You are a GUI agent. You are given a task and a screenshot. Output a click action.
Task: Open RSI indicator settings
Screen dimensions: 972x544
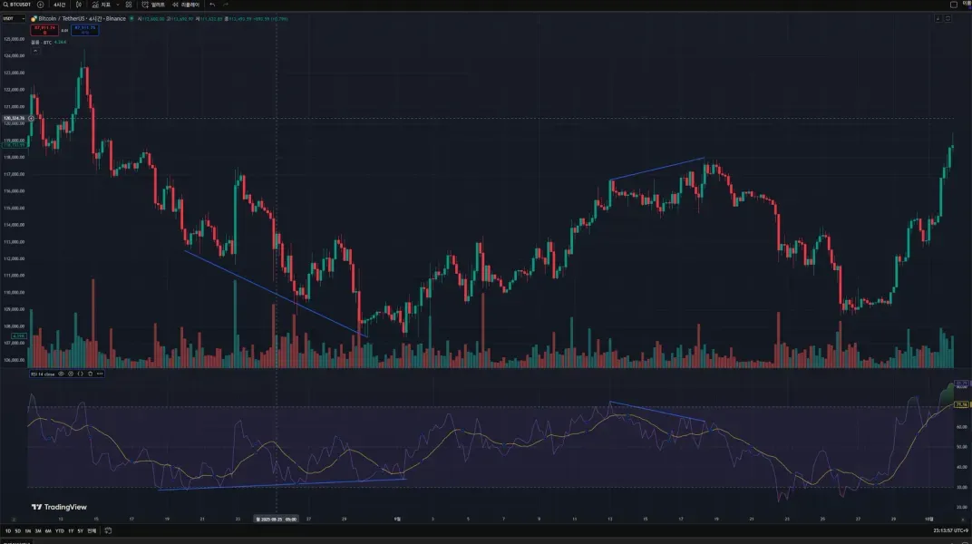71,374
